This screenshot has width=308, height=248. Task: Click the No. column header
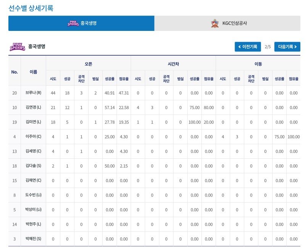(x=15, y=71)
